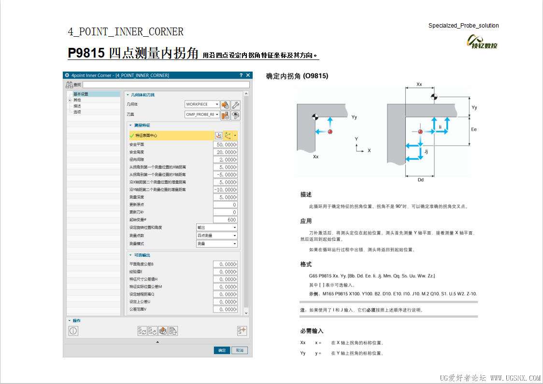This screenshot has height=384, width=543.
Task: Click first position Y轴距离 value field
Action: 226,175
